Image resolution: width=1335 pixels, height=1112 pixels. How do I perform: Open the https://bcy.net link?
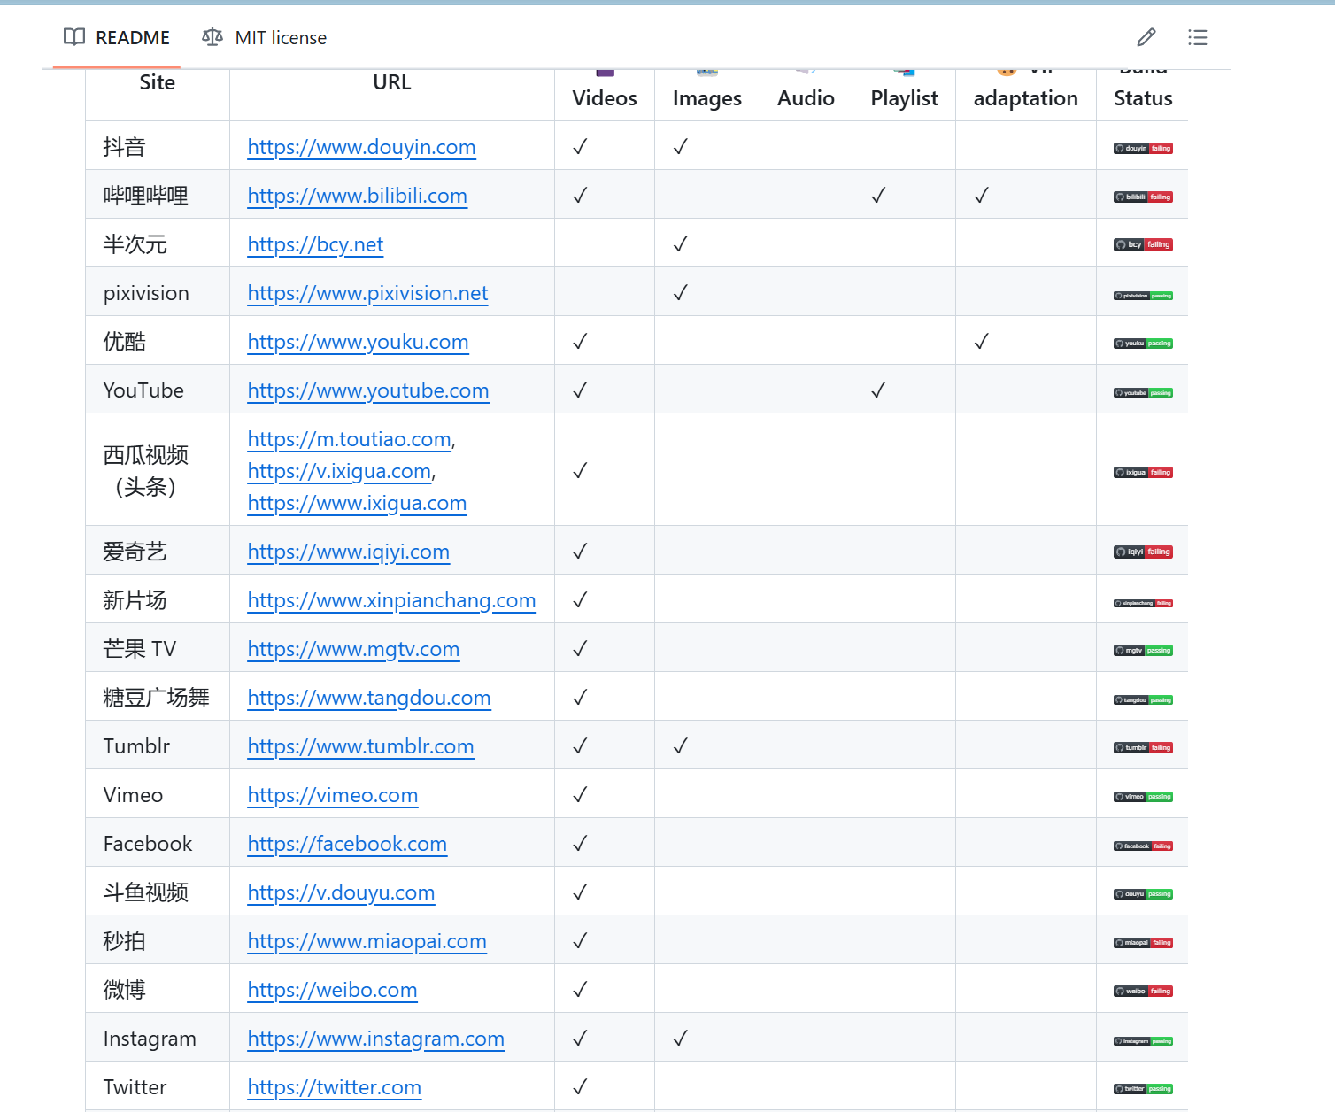coord(315,244)
